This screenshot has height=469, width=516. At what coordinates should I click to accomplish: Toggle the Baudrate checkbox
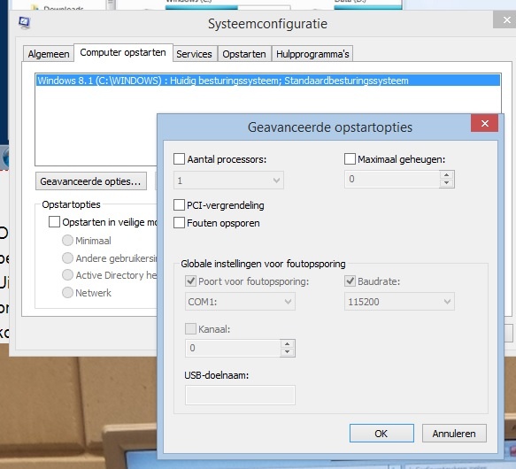click(x=350, y=281)
